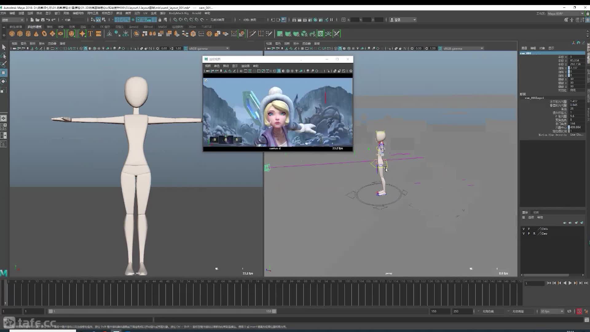Toggle the red Auto Keyframe button
Viewport: 590px width, 332px height.
(579, 311)
